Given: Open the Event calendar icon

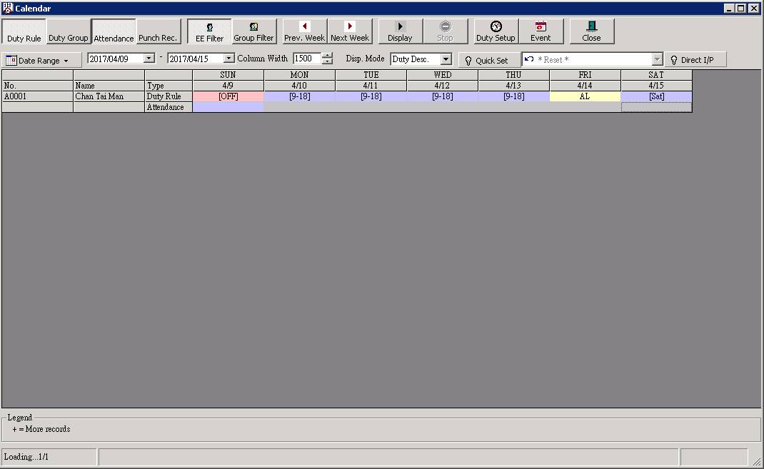Looking at the screenshot, I should click(541, 31).
